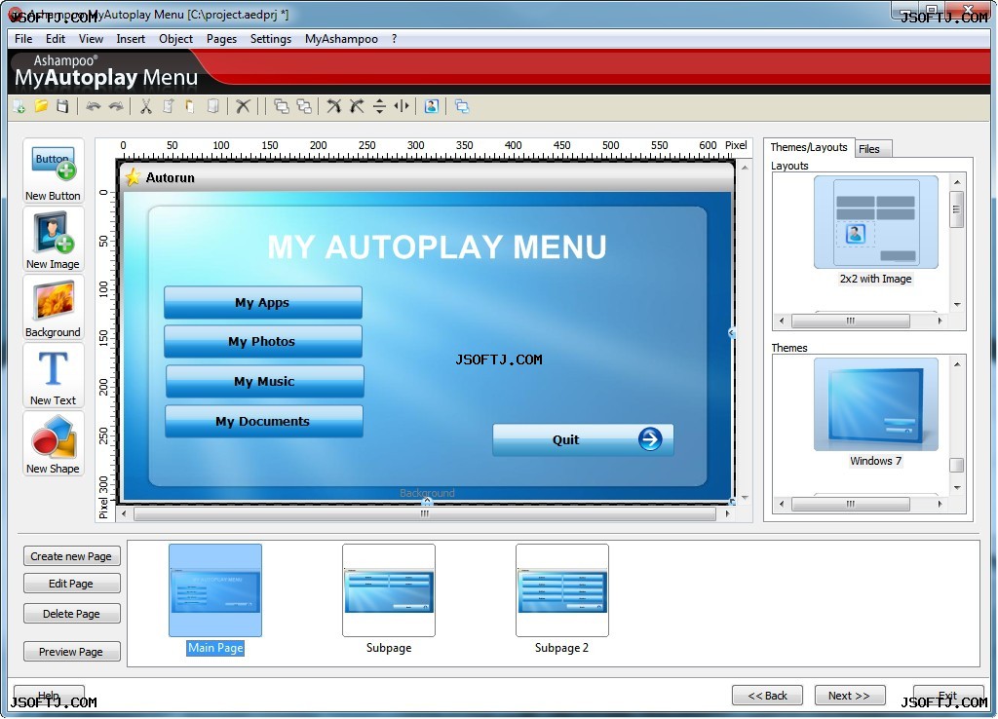This screenshot has width=998, height=719.
Task: Click Themes list scroll down arrow
Action: click(x=957, y=488)
